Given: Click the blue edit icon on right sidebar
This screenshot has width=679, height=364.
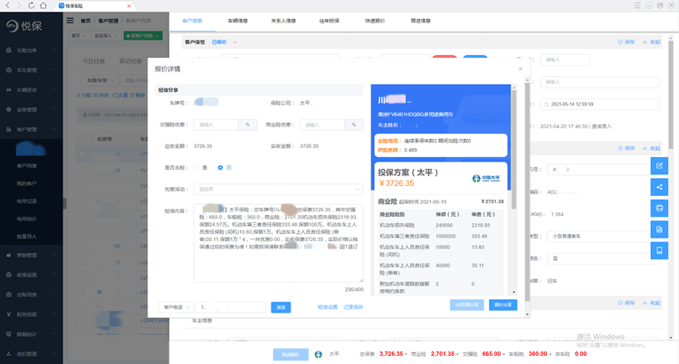Looking at the screenshot, I should [x=659, y=166].
